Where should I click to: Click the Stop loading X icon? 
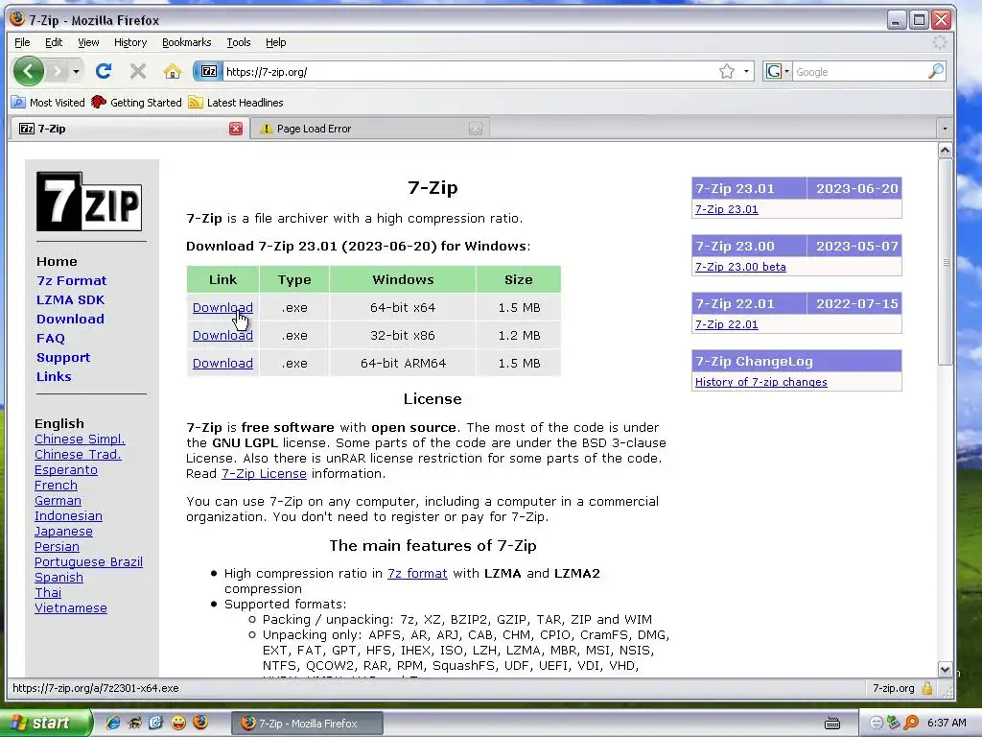pos(138,71)
